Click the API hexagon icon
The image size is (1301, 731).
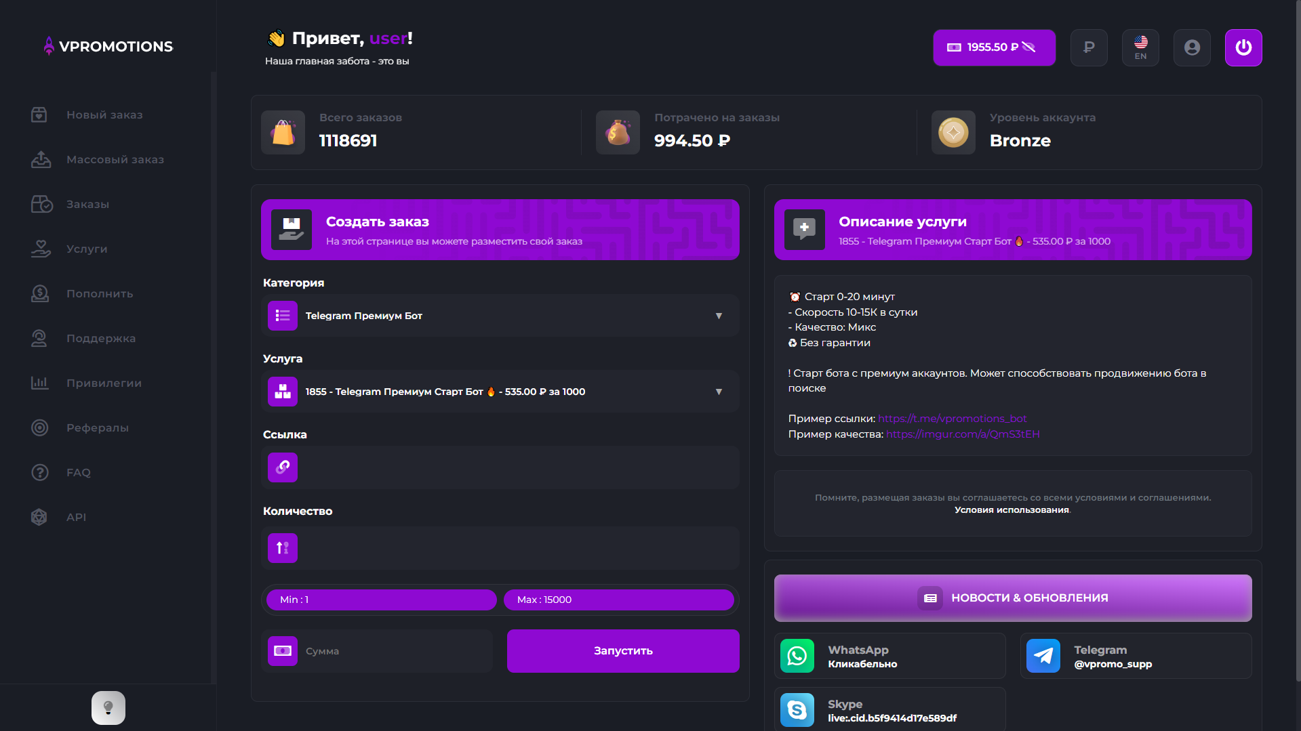[39, 517]
